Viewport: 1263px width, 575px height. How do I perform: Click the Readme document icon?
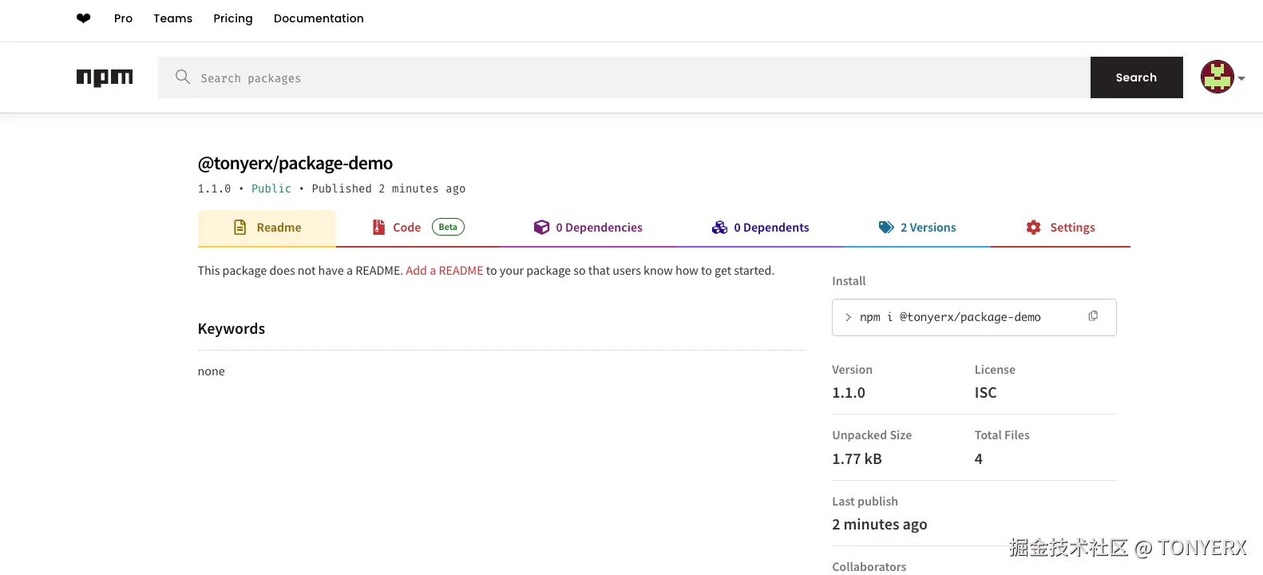240,228
